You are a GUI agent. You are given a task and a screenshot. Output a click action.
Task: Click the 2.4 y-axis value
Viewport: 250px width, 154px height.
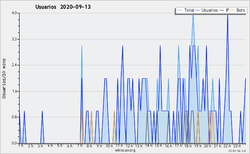(14, 65)
